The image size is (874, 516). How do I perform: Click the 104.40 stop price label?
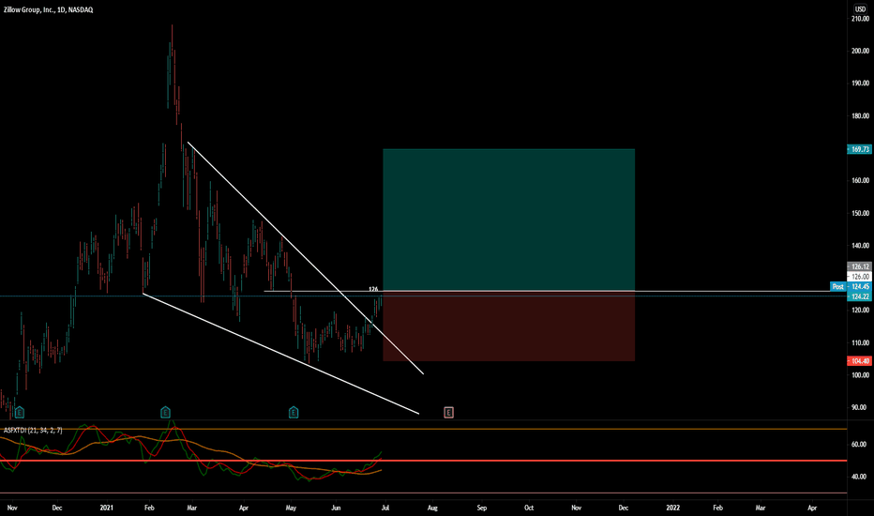pyautogui.click(x=860, y=361)
